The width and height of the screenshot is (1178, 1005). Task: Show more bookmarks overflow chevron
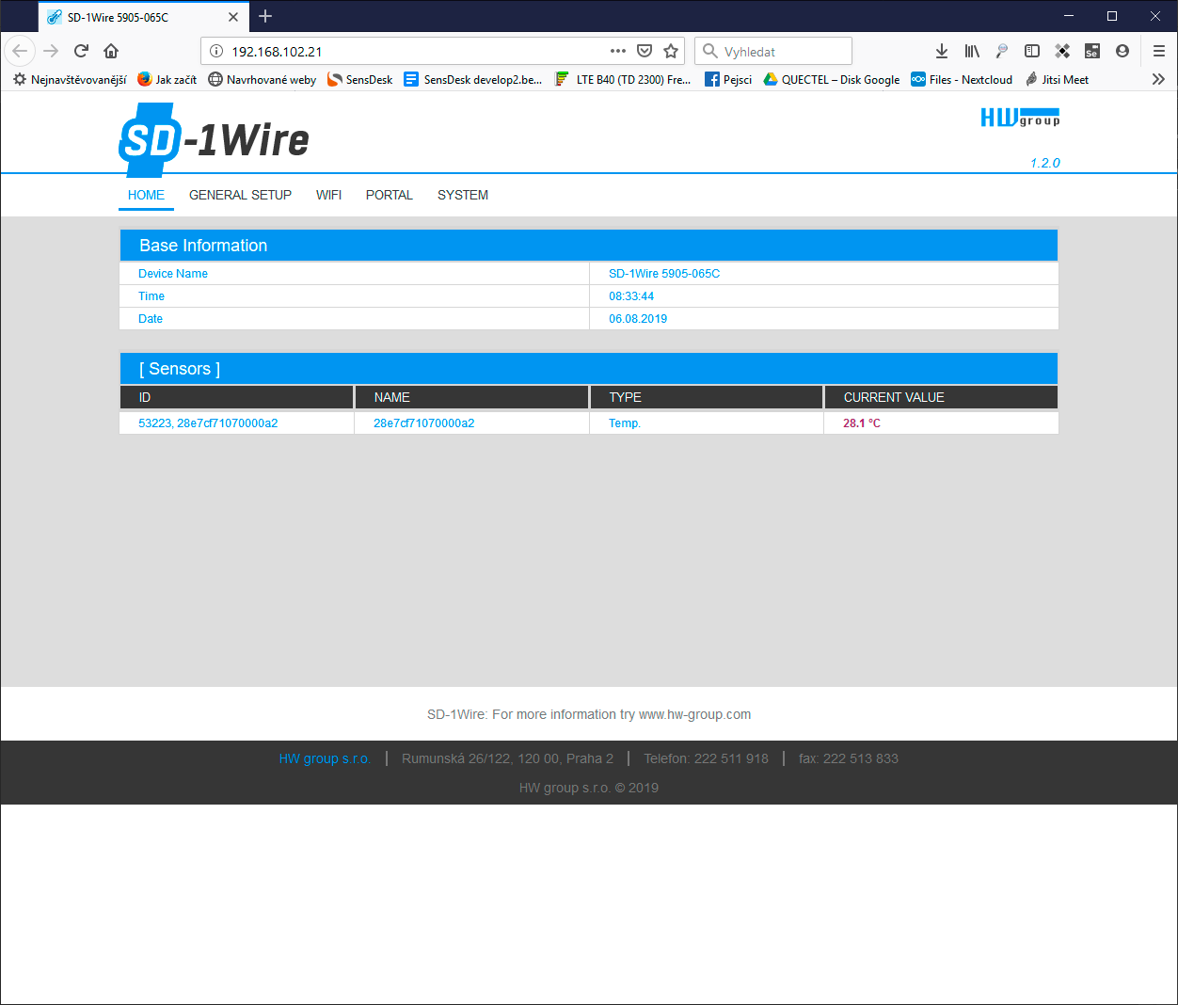pyautogui.click(x=1158, y=79)
